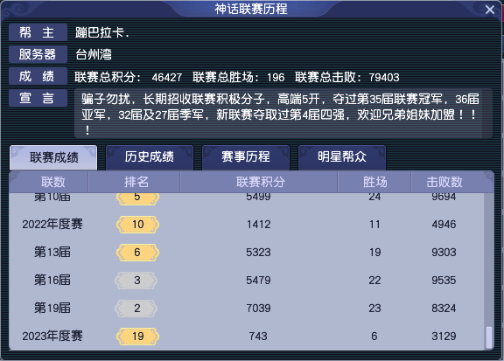Image resolution: width=504 pixels, height=361 pixels.
Task: Click the 宣言 declaration text box
Action: [283, 114]
